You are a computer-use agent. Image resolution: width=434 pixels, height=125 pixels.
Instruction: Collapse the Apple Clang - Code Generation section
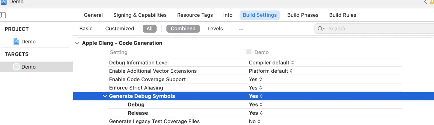(77, 43)
